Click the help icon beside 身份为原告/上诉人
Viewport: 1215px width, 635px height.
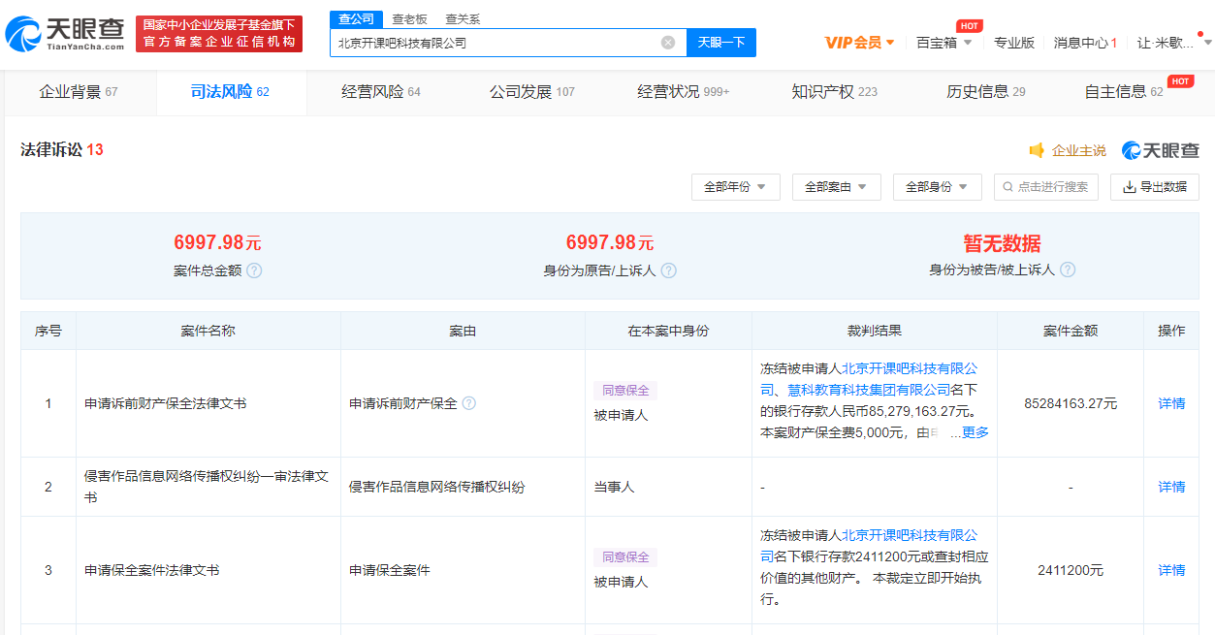(x=668, y=270)
